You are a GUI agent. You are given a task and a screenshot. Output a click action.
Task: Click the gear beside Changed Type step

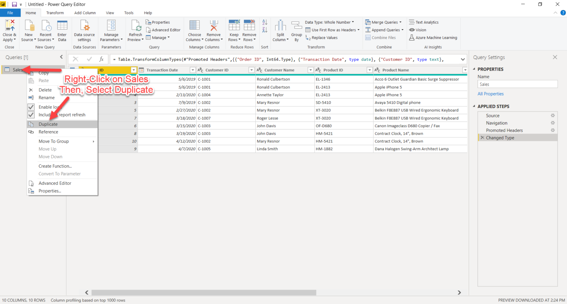point(553,138)
